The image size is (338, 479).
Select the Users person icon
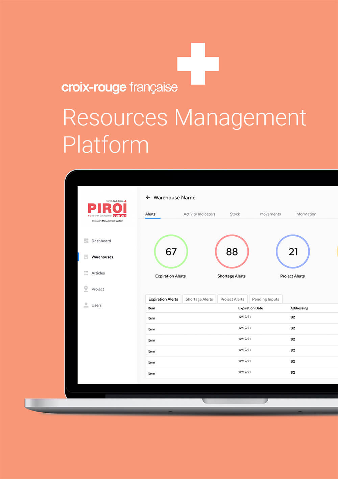click(86, 305)
